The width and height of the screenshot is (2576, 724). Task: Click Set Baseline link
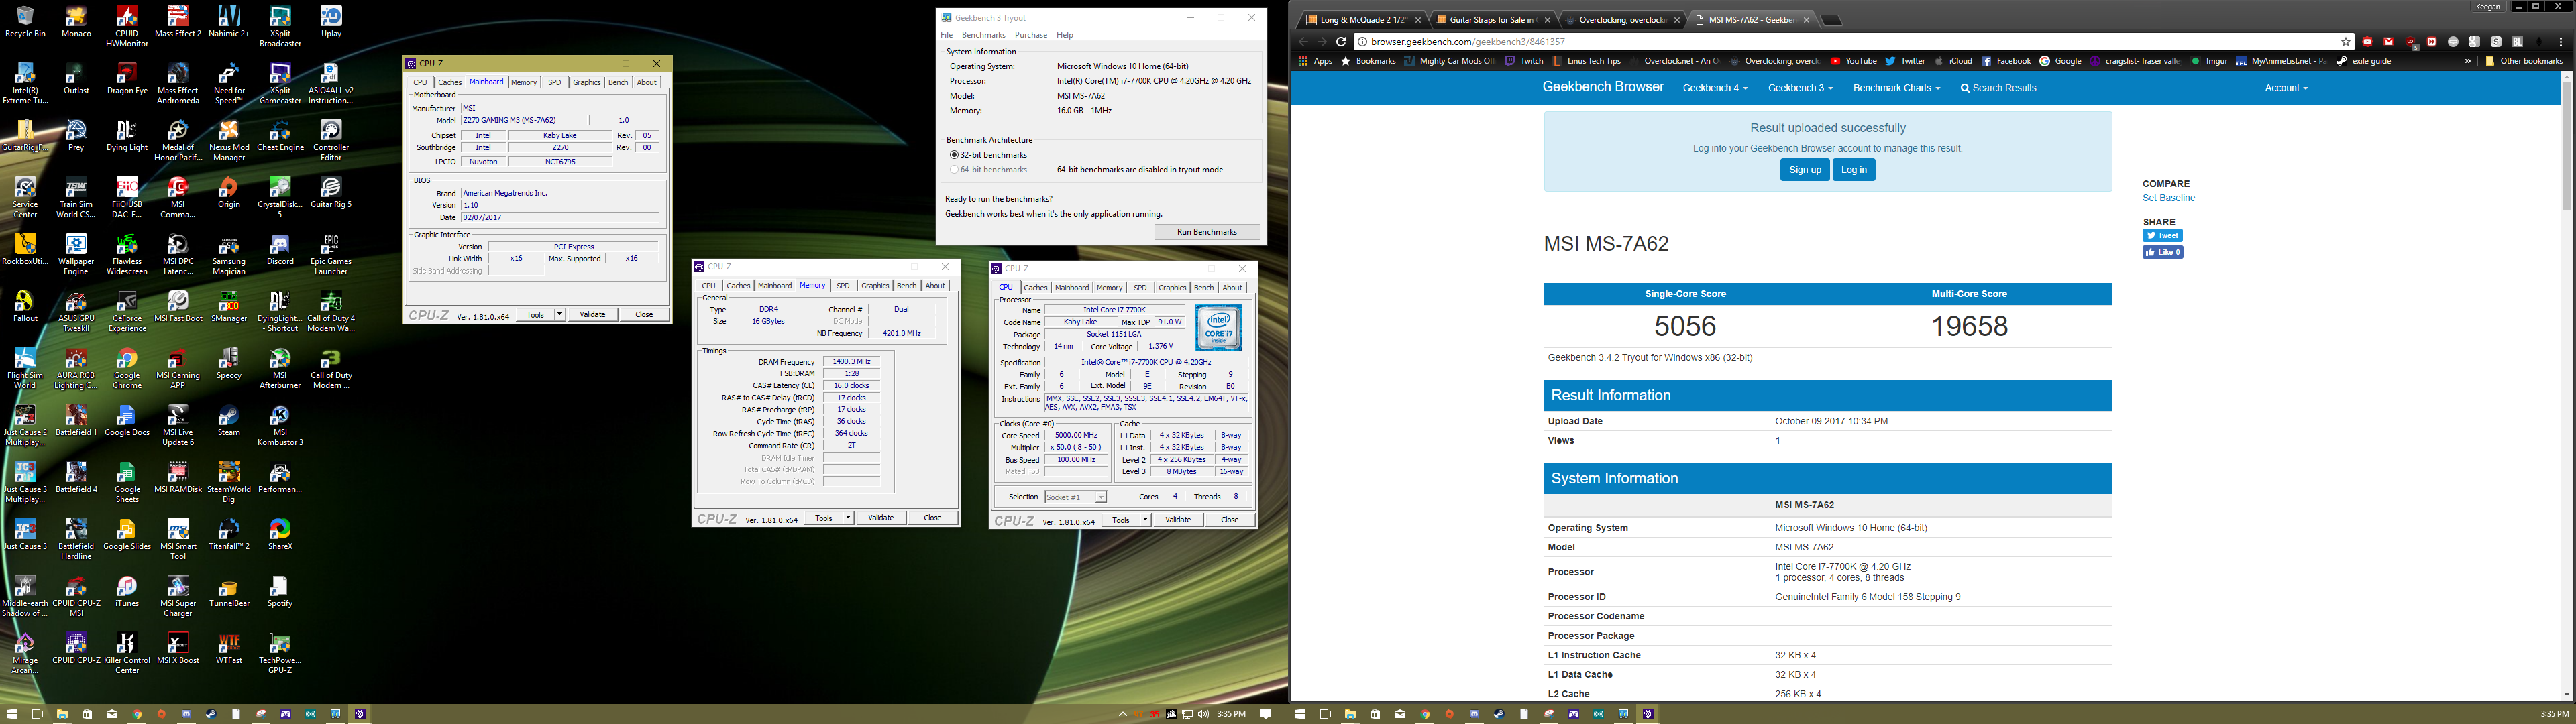2168,198
